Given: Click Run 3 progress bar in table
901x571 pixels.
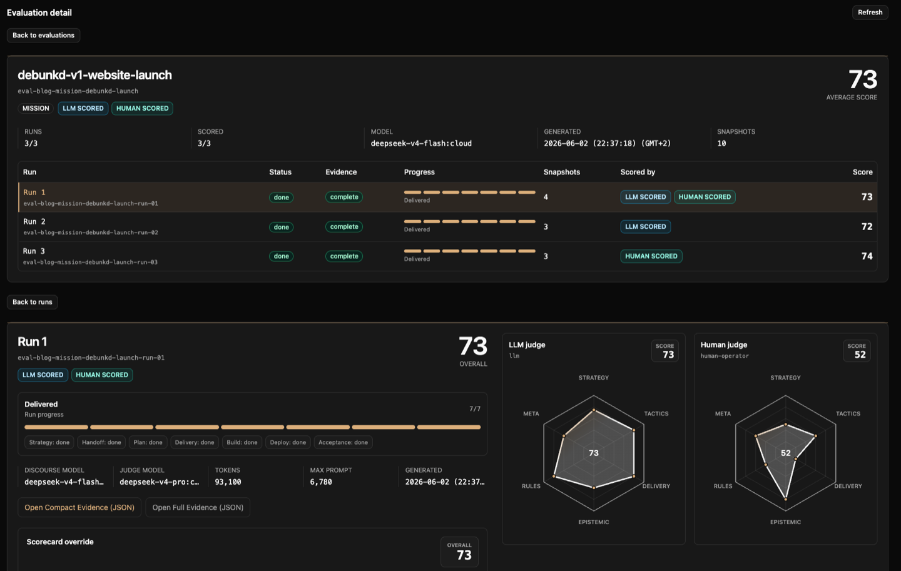Looking at the screenshot, I should click(x=470, y=251).
